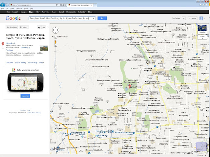Click the +Tim link in Google bar
This screenshot has height=157, width=210.
tap(8, 12)
